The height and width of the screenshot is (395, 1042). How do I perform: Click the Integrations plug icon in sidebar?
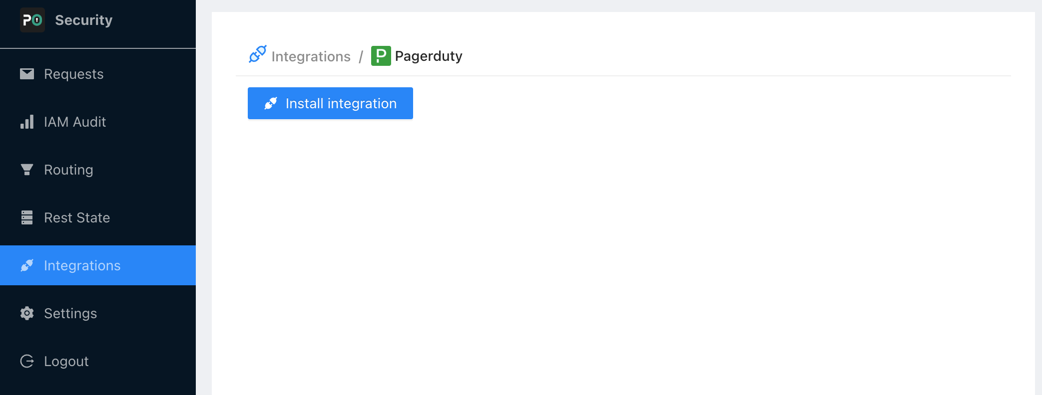(27, 265)
